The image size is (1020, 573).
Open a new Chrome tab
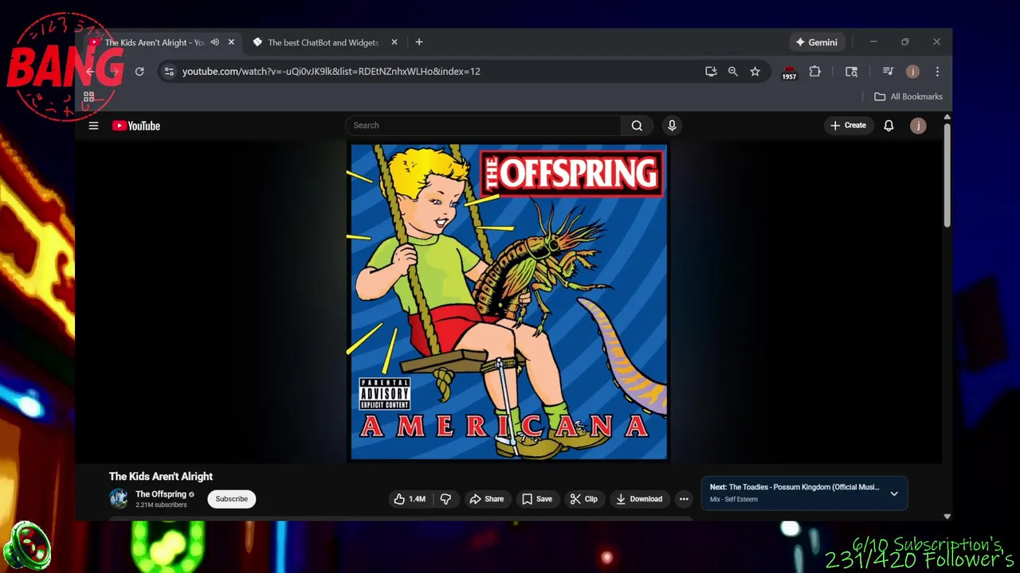pyautogui.click(x=419, y=42)
